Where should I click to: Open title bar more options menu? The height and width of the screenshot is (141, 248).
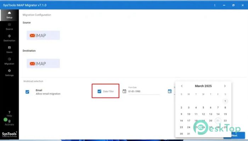coord(215,5)
